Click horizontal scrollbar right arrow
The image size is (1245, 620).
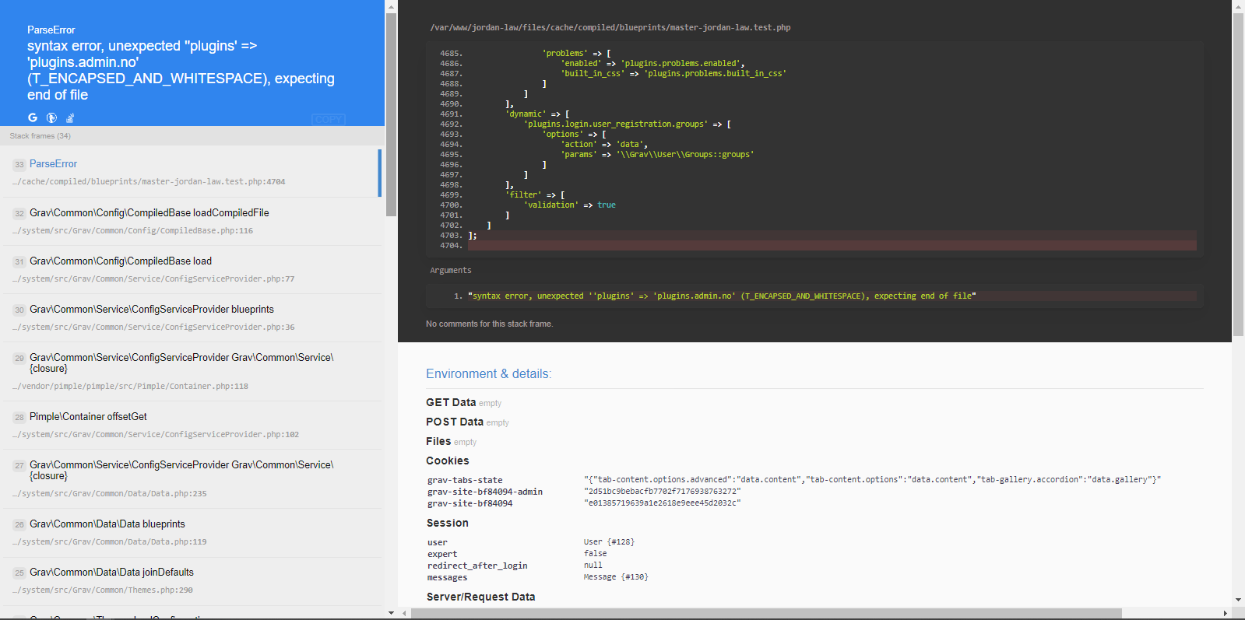[1226, 613]
